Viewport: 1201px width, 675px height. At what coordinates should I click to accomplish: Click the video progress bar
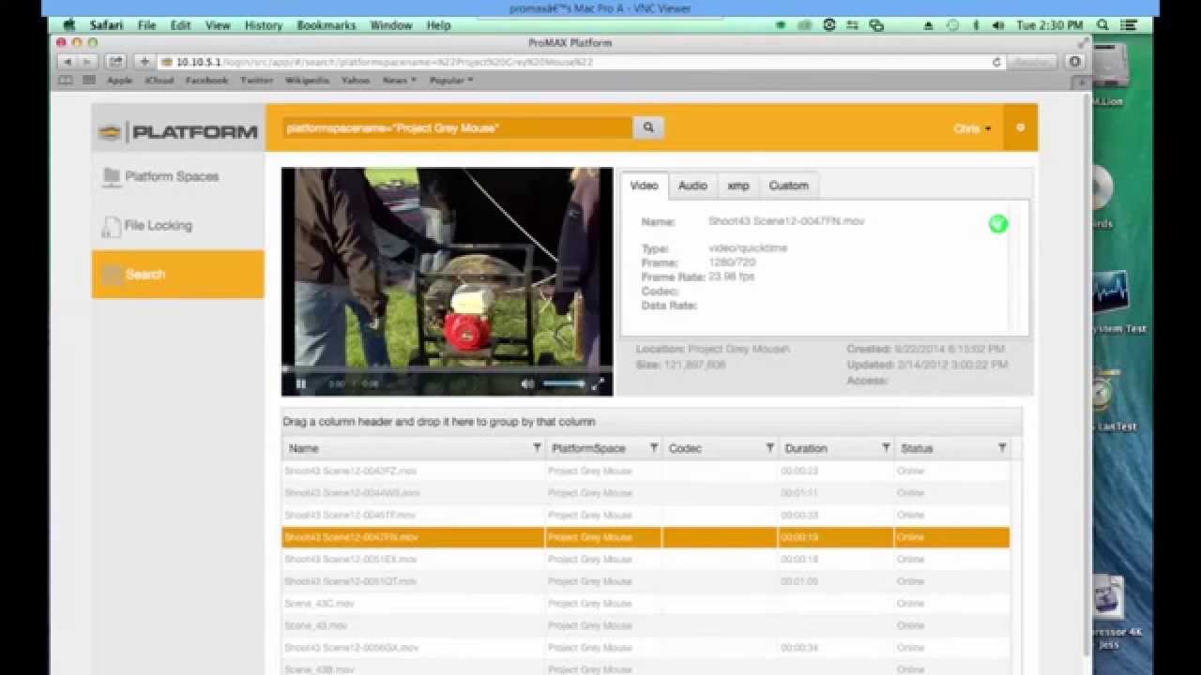447,370
